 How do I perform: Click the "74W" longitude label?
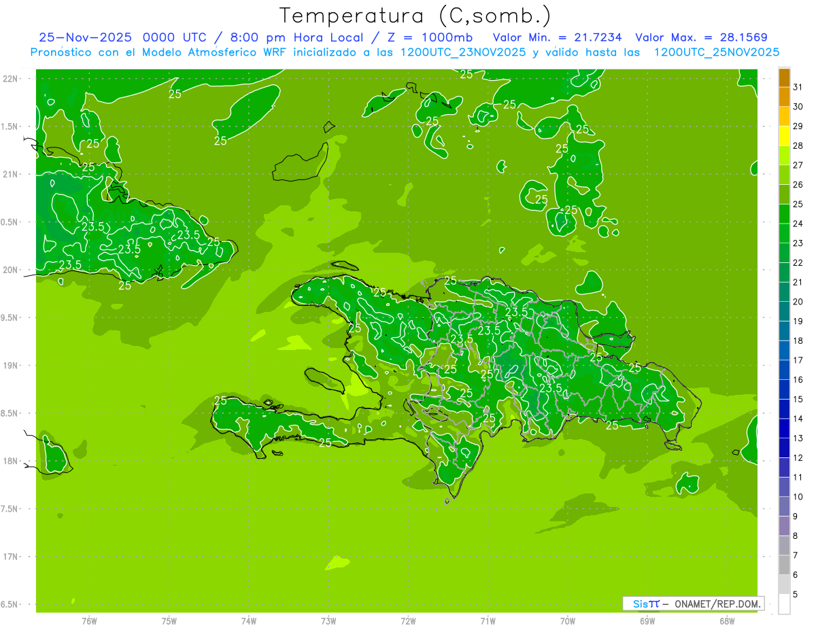[249, 620]
